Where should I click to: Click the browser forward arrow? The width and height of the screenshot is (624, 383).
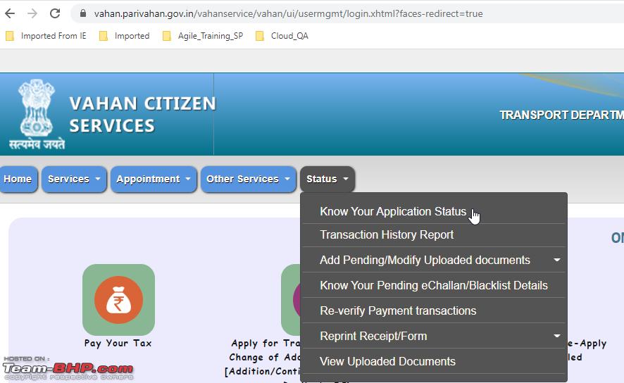[x=32, y=13]
